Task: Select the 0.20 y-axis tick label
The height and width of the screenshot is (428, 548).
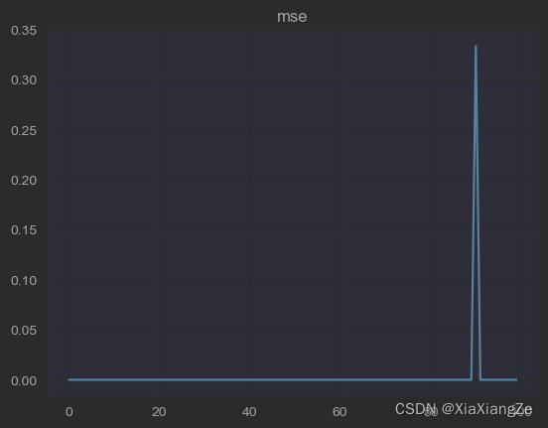Action: (x=24, y=181)
